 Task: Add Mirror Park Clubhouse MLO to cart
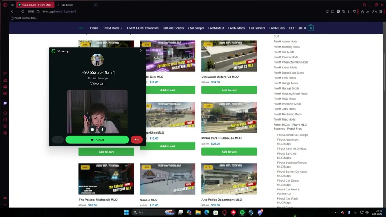tap(229, 152)
